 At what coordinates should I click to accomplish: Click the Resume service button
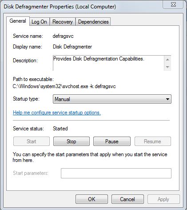click(153, 141)
